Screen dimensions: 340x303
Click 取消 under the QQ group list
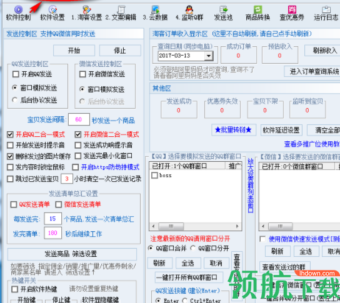coord(216,263)
